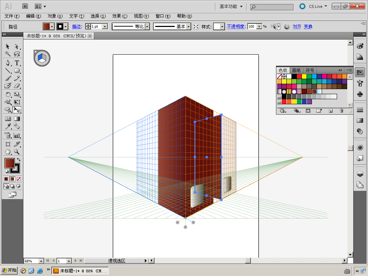The width and height of the screenshot is (368, 276).
Task: Select the Symbol Sprayer tool
Action: coord(8,135)
